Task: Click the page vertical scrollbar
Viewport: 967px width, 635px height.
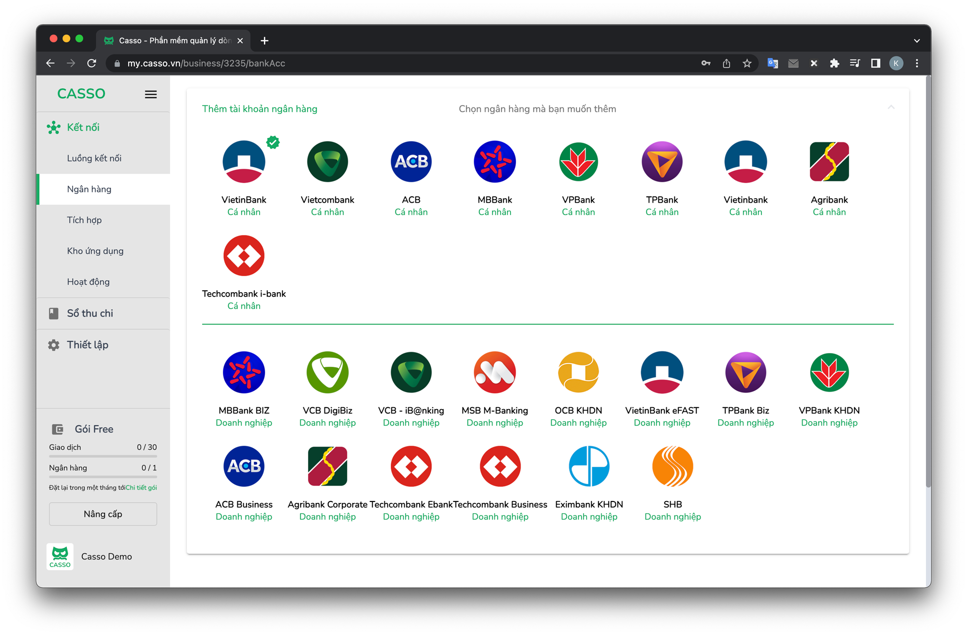Action: click(x=927, y=281)
